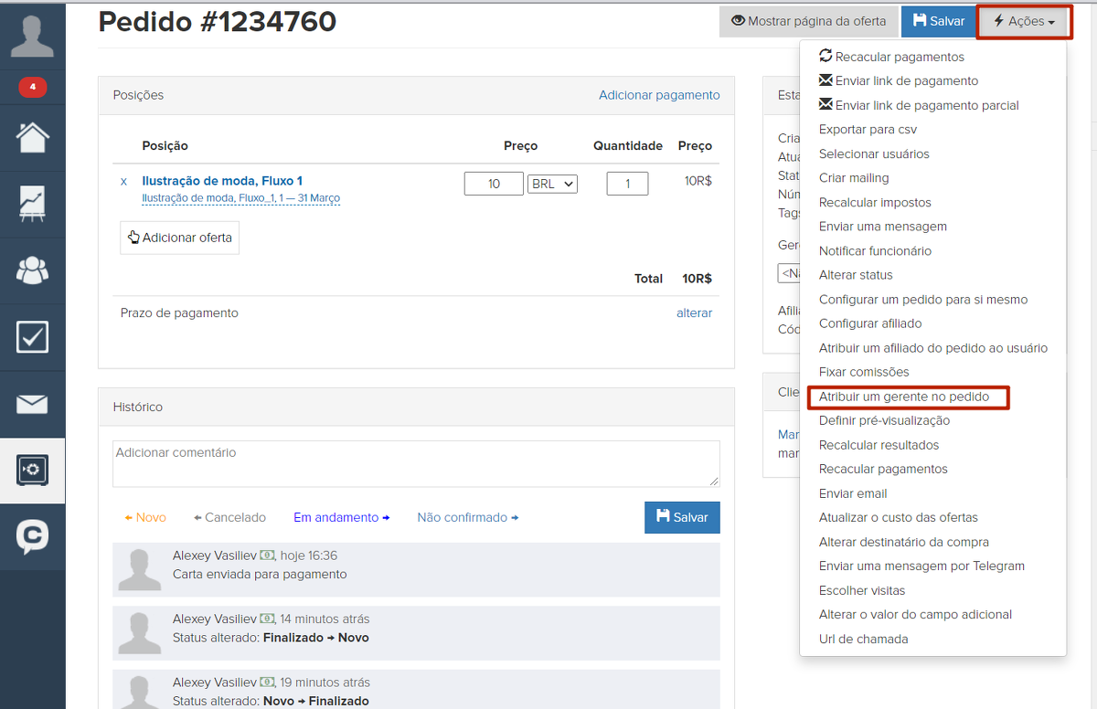Screen dimensions: 1097x709
Task: Click the Adicionar comentário text area
Action: pyautogui.click(x=416, y=463)
